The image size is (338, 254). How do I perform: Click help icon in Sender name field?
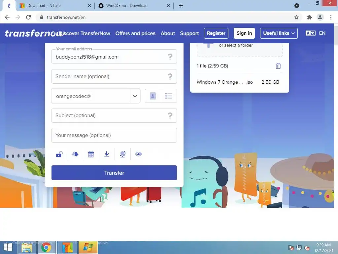(170, 76)
